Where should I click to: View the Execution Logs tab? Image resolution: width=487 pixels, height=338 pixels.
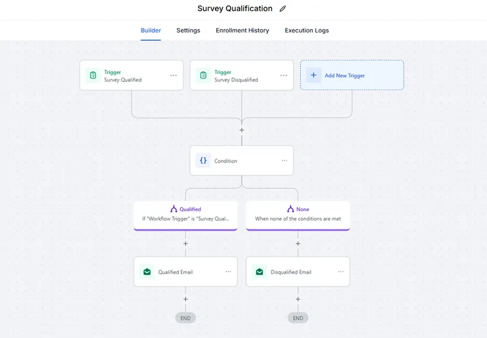point(306,31)
